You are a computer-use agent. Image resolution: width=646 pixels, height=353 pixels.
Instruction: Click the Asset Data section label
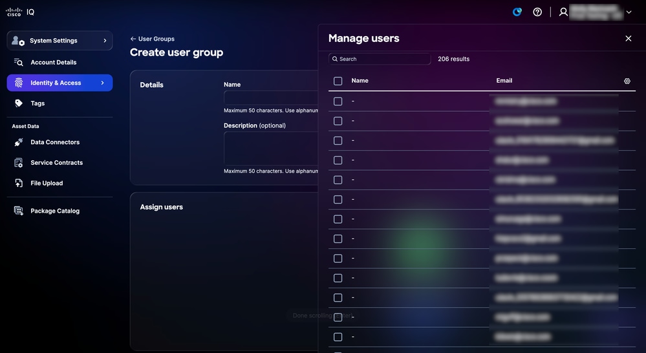[26, 126]
